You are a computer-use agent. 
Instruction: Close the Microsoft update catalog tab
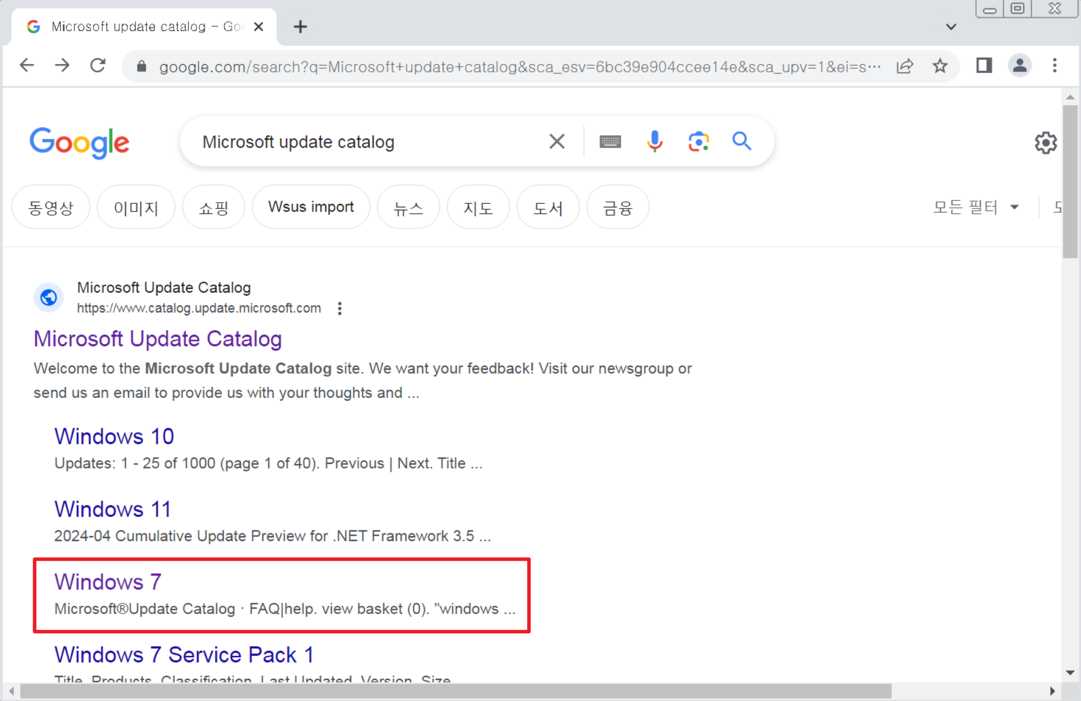click(x=258, y=27)
